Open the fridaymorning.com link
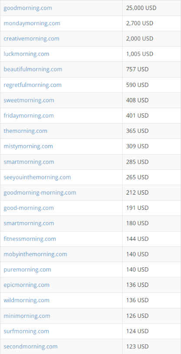The image size is (181, 354). click(29, 115)
